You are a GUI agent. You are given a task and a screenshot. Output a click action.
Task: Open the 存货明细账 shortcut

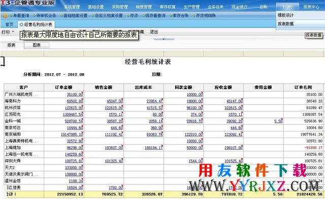[x=206, y=16]
